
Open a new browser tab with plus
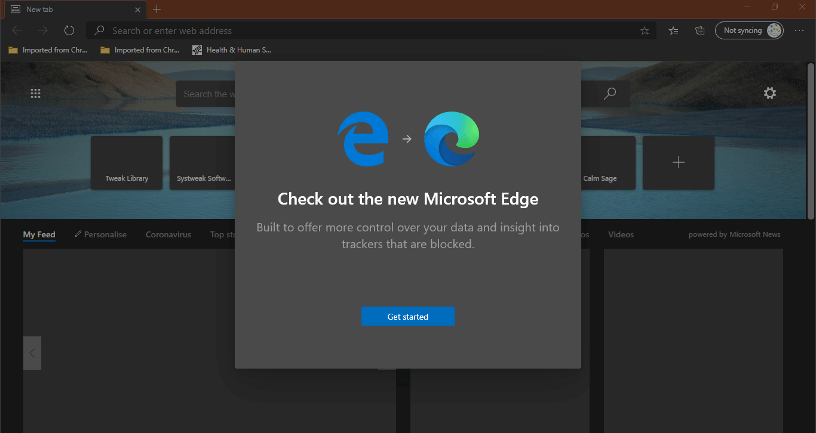(x=157, y=9)
